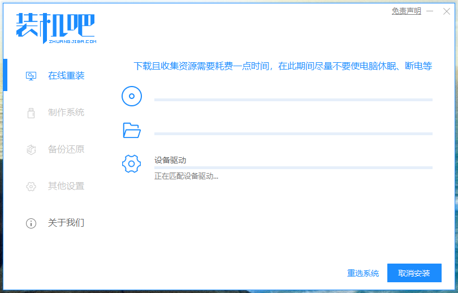Click the monitor icon beside 在线重装
The height and width of the screenshot is (293, 458).
pyautogui.click(x=31, y=76)
